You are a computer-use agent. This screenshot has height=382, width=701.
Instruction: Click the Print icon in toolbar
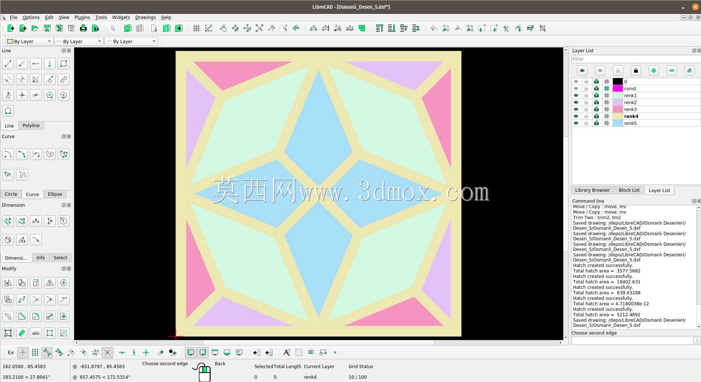coord(83,28)
